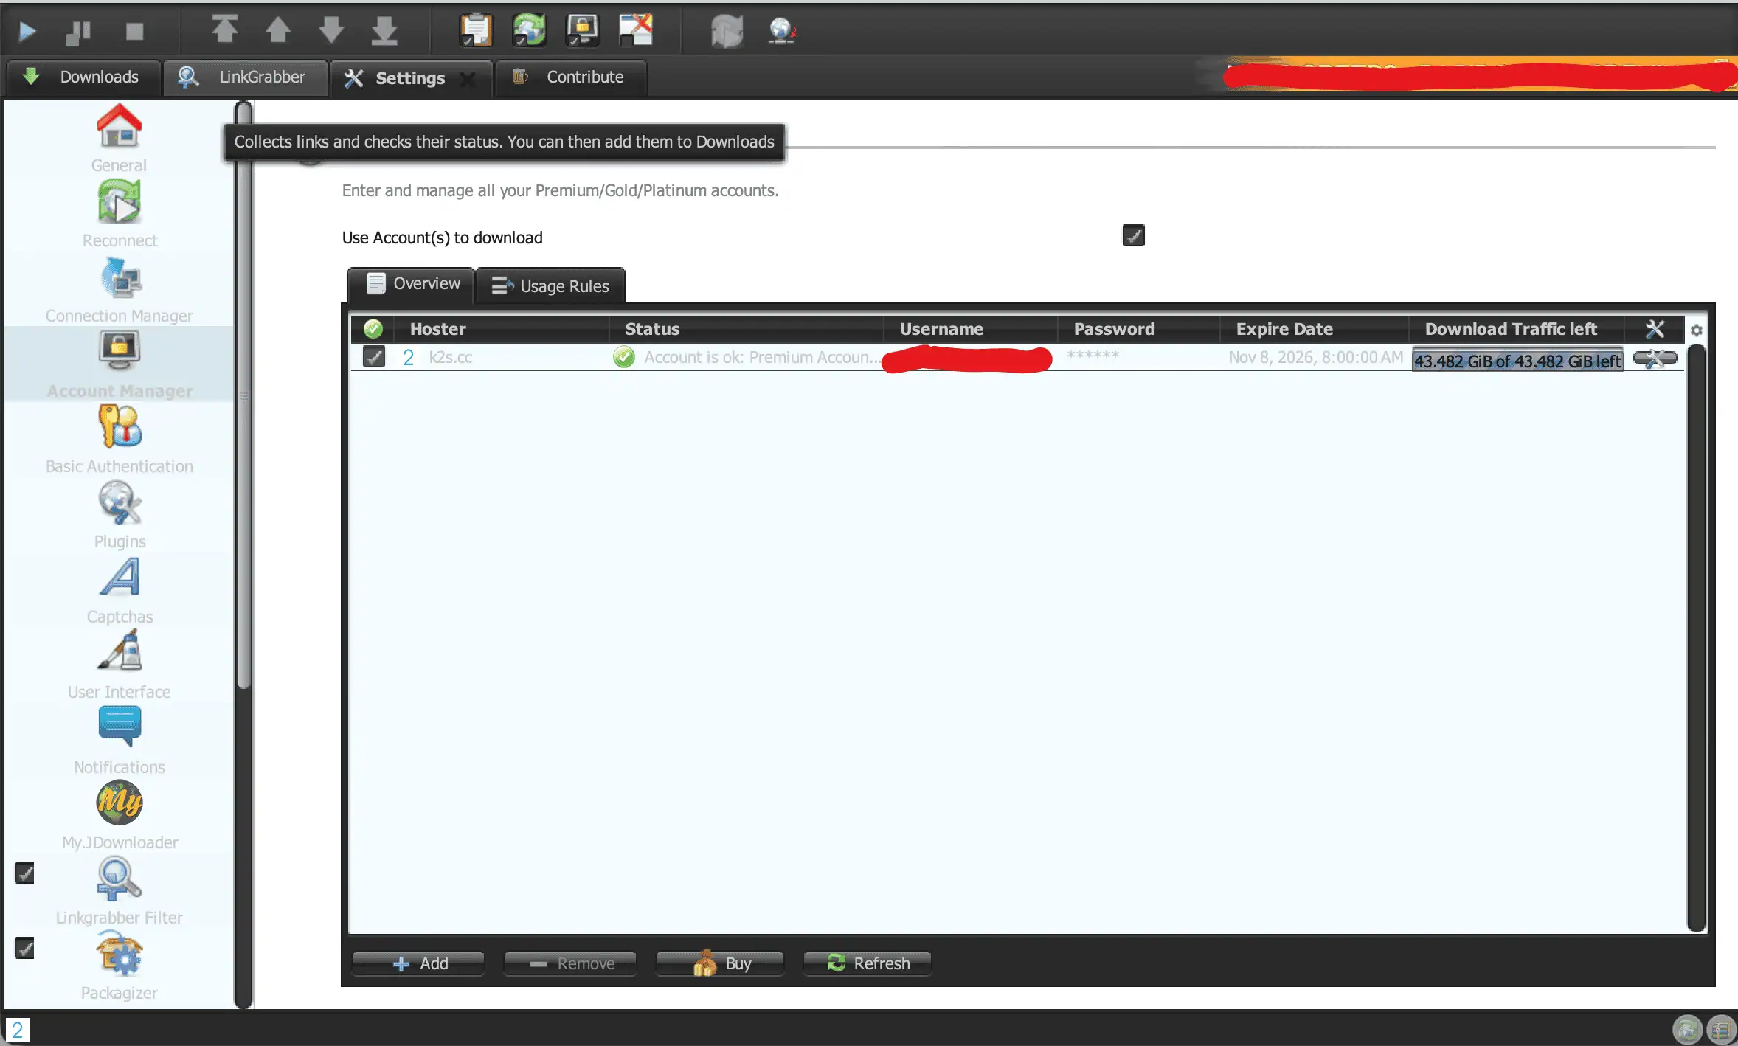Open Captchas settings section
Viewport: 1738px width, 1046px height.
pos(119,591)
